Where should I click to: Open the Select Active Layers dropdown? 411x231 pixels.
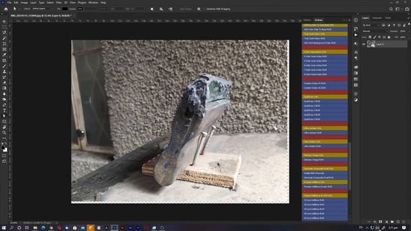pos(42,9)
